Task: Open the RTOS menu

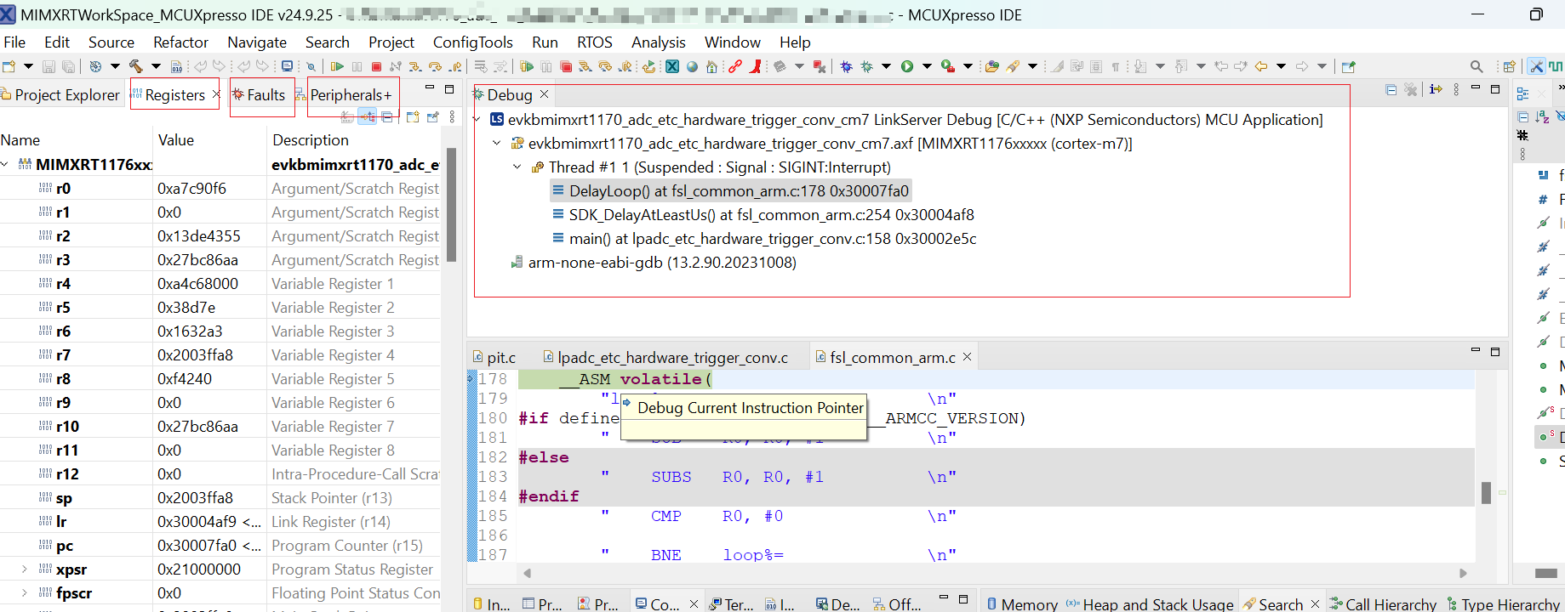Action: (594, 42)
